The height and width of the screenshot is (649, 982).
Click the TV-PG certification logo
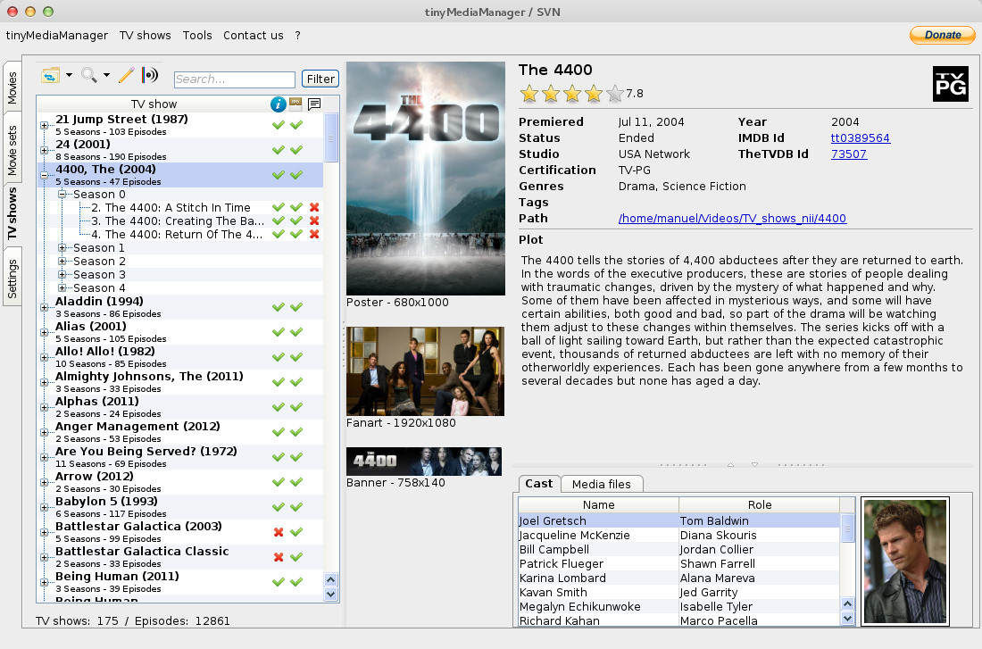(x=950, y=84)
